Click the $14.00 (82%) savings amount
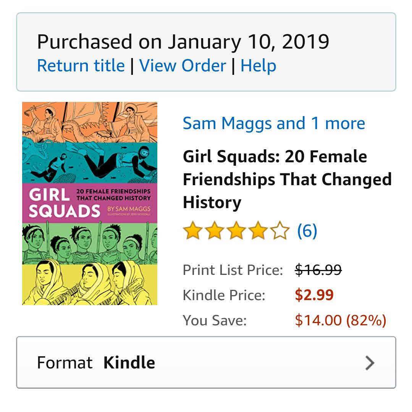This screenshot has height=412, width=412. (x=340, y=320)
